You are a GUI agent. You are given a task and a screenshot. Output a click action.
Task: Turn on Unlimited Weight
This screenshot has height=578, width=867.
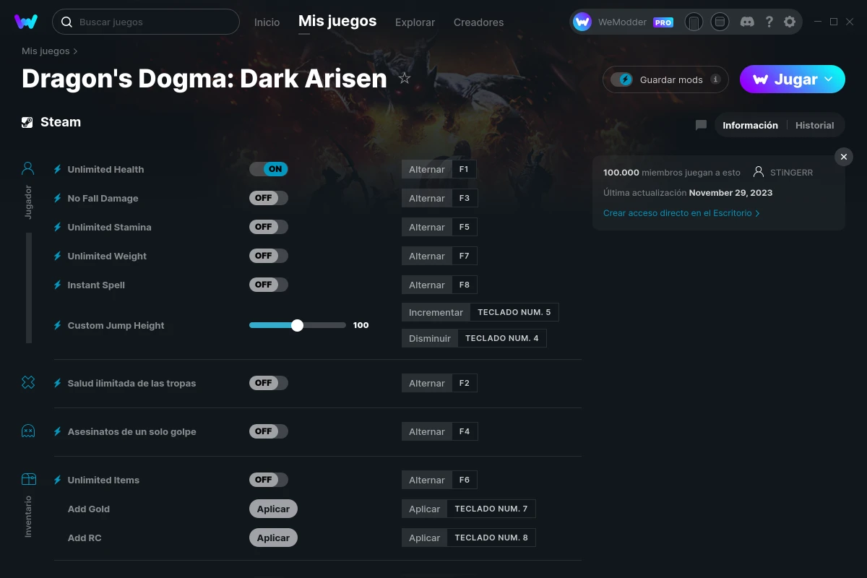[269, 256]
